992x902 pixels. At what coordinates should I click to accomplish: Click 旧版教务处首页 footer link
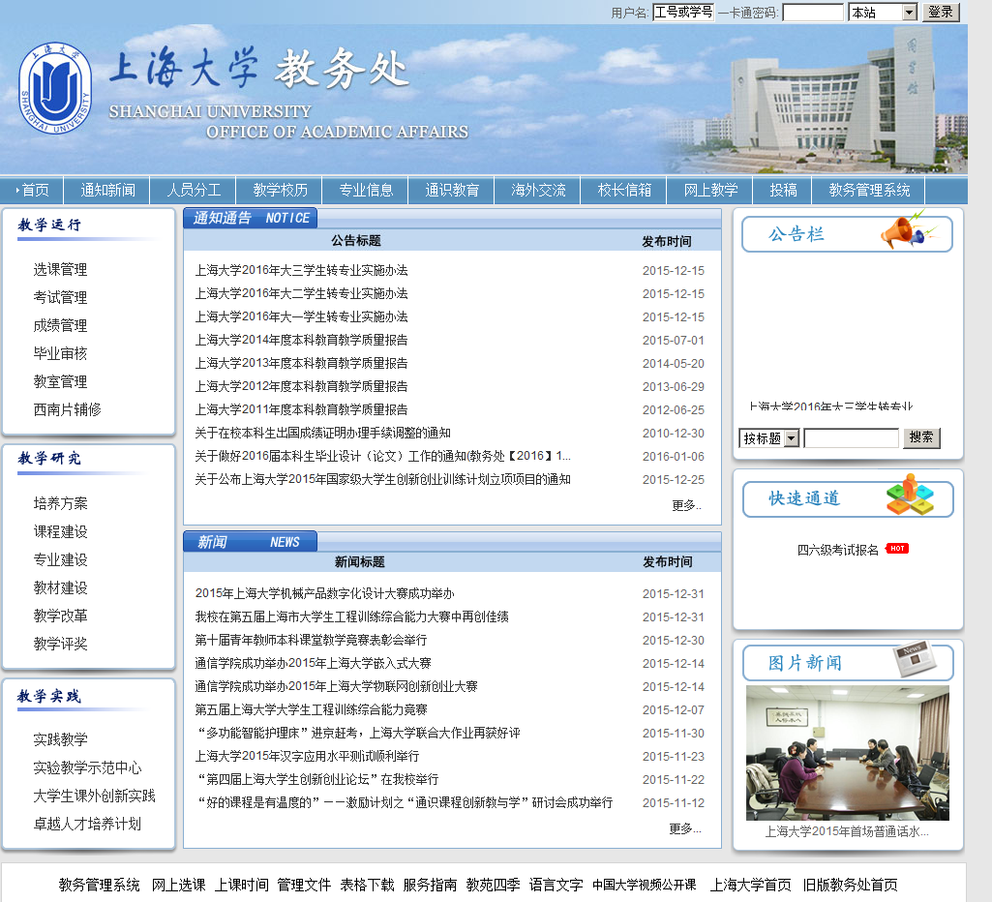tap(850, 885)
